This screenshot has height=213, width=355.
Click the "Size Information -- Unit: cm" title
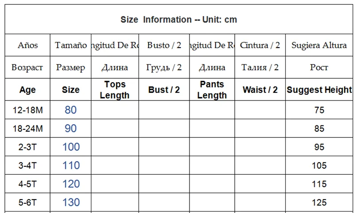click(178, 20)
